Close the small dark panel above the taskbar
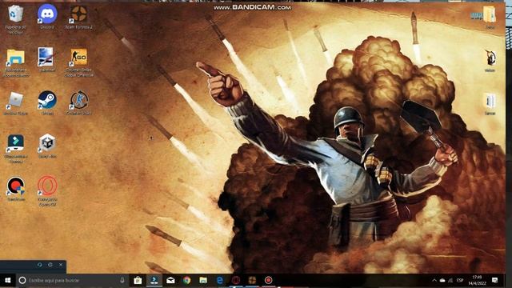Viewport: 512px width, 288px height. (x=61, y=265)
